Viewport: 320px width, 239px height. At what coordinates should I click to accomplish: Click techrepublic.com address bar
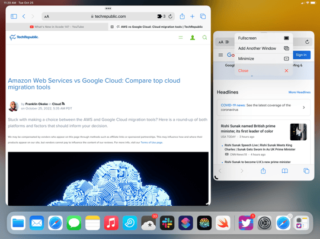coord(108,17)
